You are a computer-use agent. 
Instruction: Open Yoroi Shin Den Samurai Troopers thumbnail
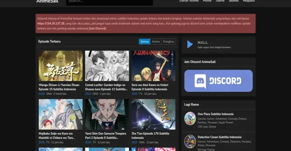107,114
